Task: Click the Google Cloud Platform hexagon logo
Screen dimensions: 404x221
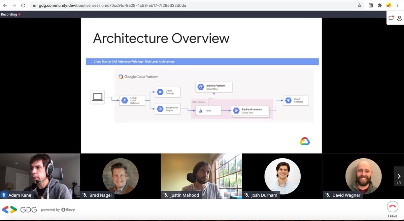Action: (x=121, y=77)
